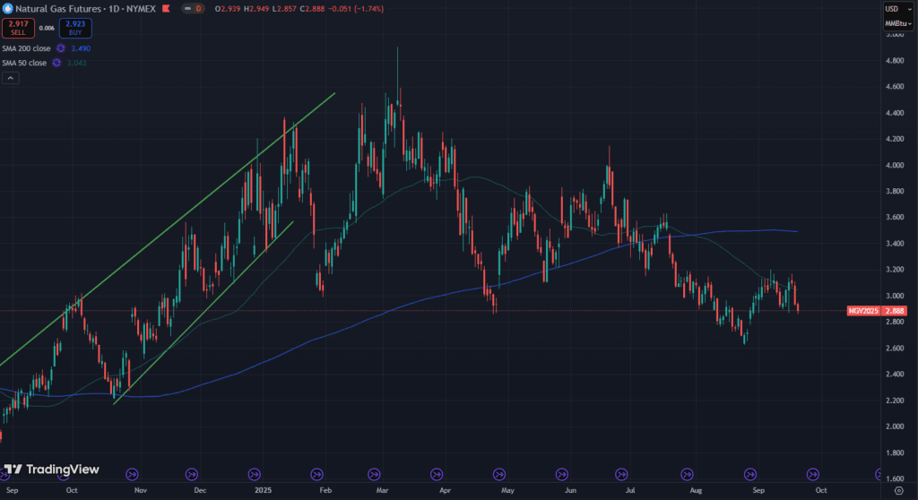Click the contract roll marker above Aug
This screenshot has height=500, width=918.
pyautogui.click(x=687, y=473)
